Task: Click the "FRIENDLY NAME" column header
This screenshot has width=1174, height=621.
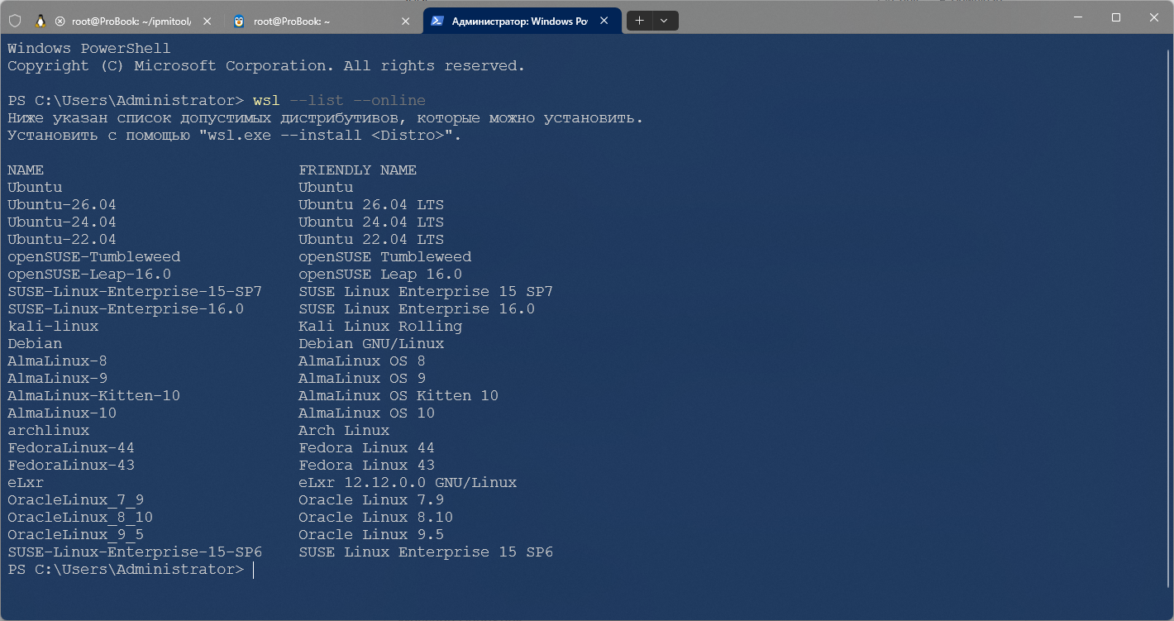Action: pos(358,170)
